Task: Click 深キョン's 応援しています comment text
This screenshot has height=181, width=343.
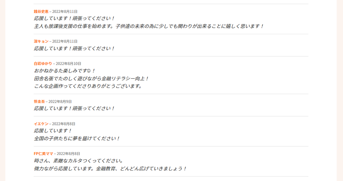Action: click(x=74, y=48)
